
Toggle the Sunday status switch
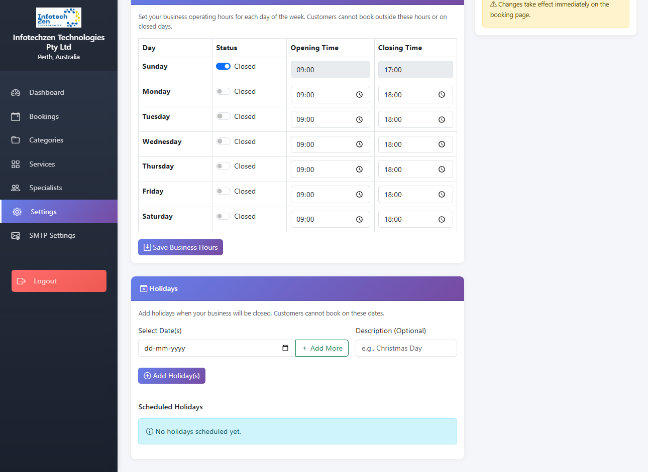tap(223, 66)
